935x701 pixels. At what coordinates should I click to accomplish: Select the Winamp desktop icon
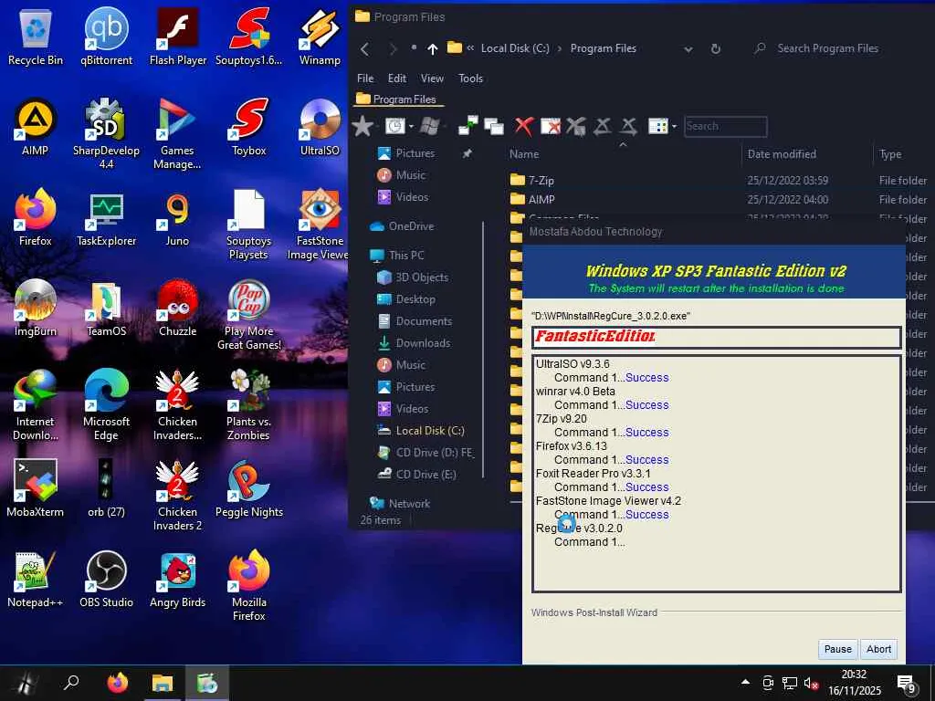[x=320, y=38]
